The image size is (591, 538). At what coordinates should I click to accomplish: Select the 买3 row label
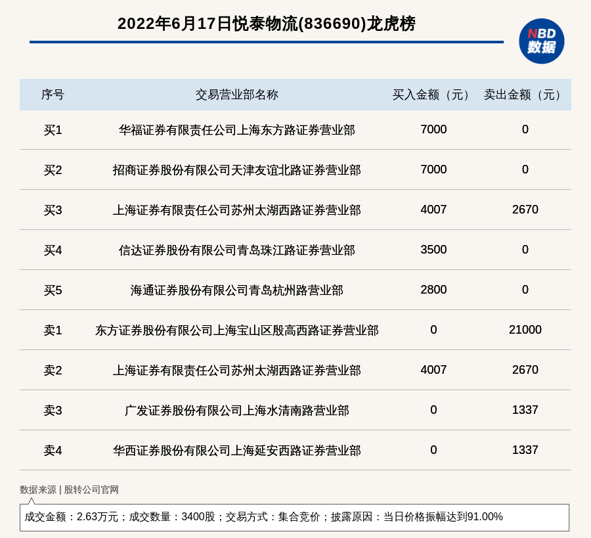click(53, 210)
